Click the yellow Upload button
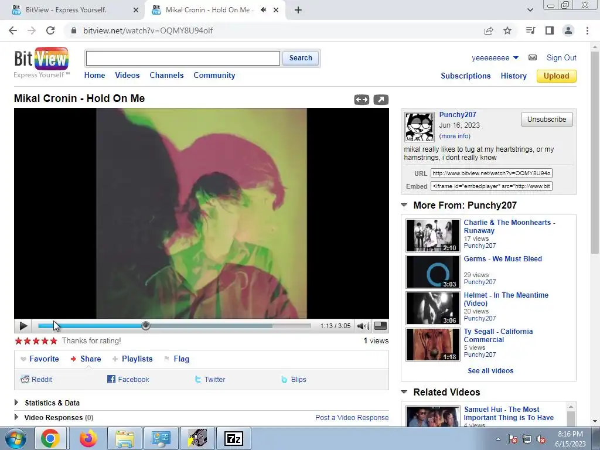Viewport: 600px width, 450px height. [x=557, y=76]
